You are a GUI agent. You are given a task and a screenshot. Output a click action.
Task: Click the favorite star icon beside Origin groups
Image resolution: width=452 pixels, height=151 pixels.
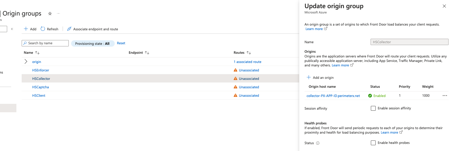[50, 13]
